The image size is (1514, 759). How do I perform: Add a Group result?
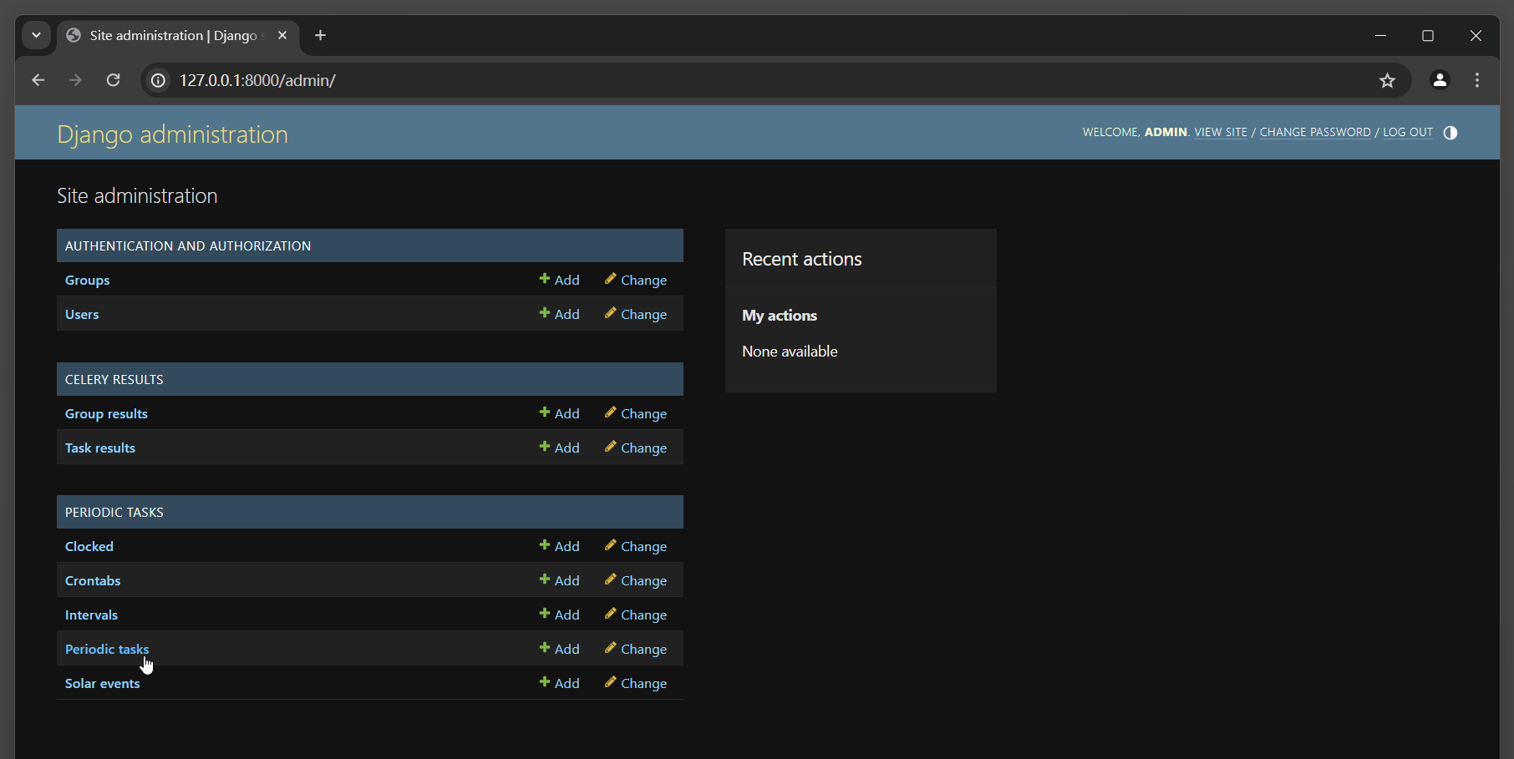tap(559, 413)
